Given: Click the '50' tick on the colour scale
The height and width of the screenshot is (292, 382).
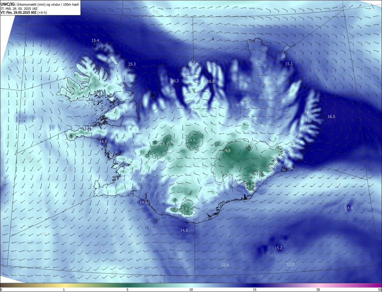Looking at the screenshot, I should coord(380,290).
